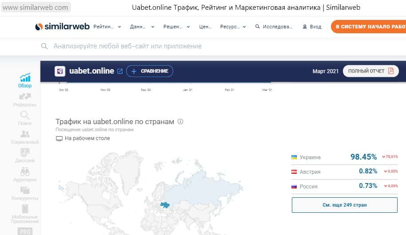Click the plus icon in СРАВНЕНИЕ button

pyautogui.click(x=134, y=71)
